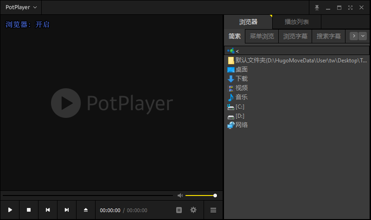
Task: Select the 搜索字幕 sub-tab
Action: (329, 36)
